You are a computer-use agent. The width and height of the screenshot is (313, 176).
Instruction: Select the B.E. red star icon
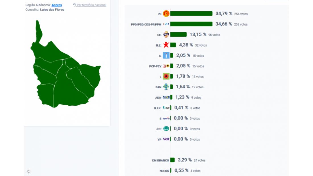[x=166, y=45]
